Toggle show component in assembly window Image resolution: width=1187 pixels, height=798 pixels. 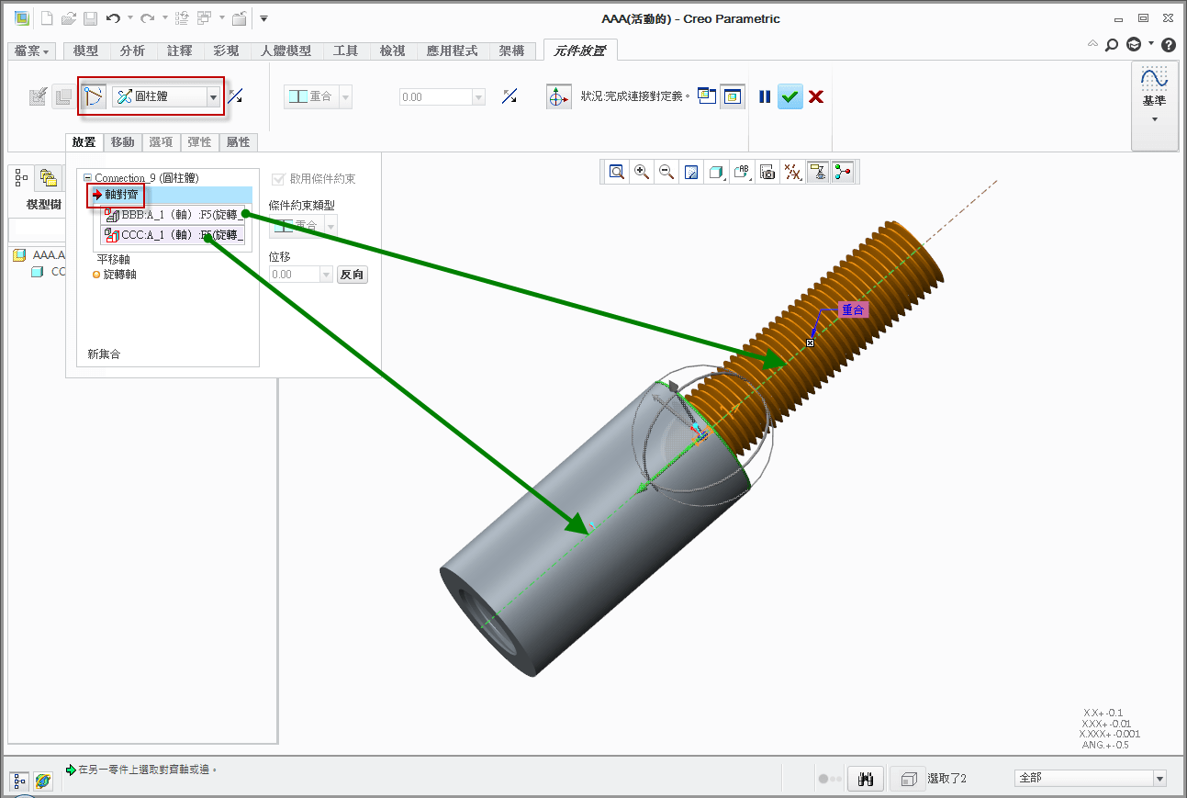[x=732, y=96]
